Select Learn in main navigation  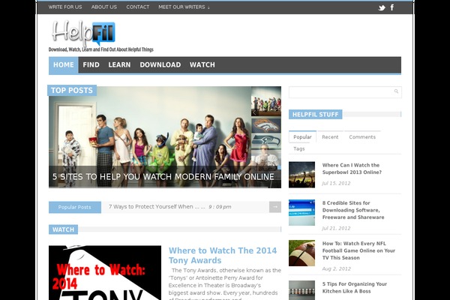pos(119,65)
